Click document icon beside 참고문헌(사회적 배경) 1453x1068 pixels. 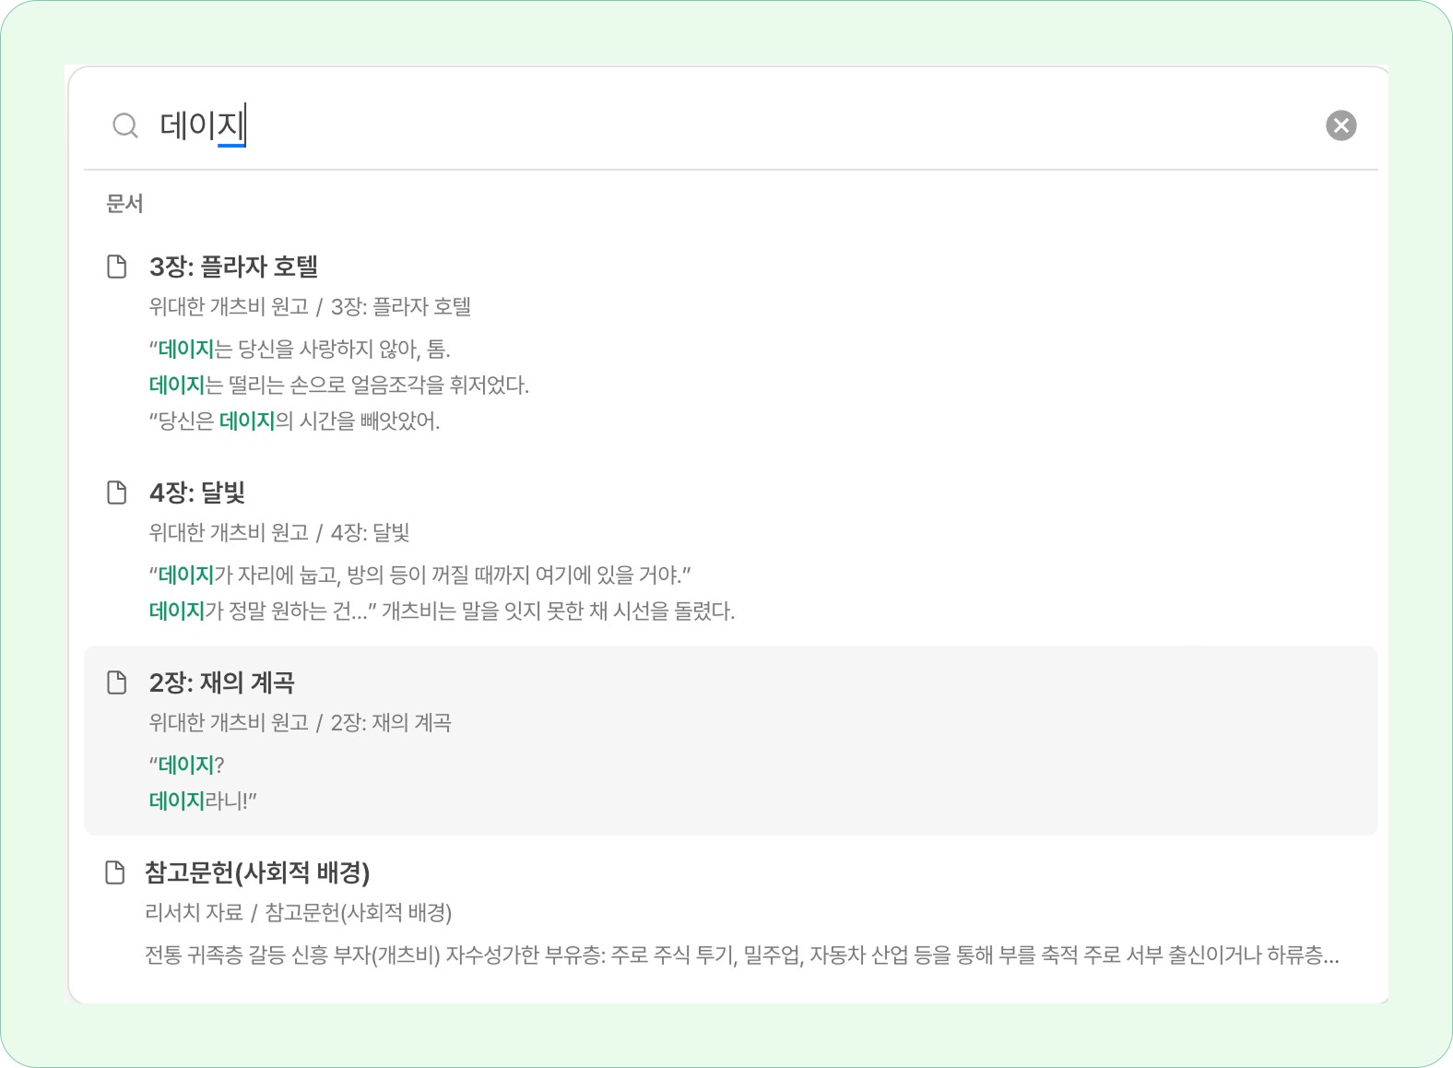pos(114,872)
